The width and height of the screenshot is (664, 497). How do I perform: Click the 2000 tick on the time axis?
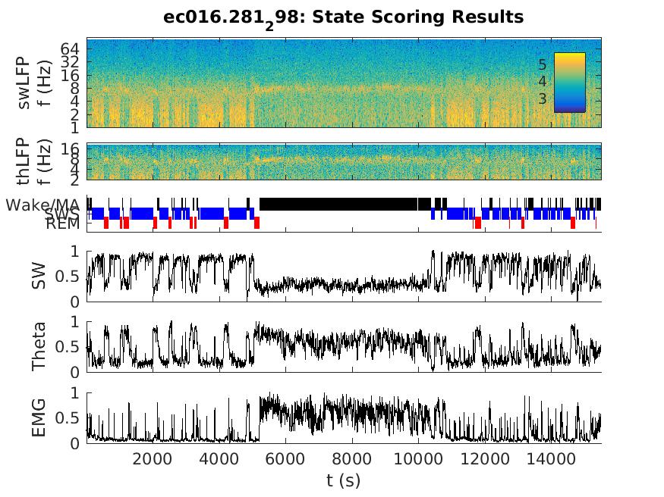coord(153,458)
